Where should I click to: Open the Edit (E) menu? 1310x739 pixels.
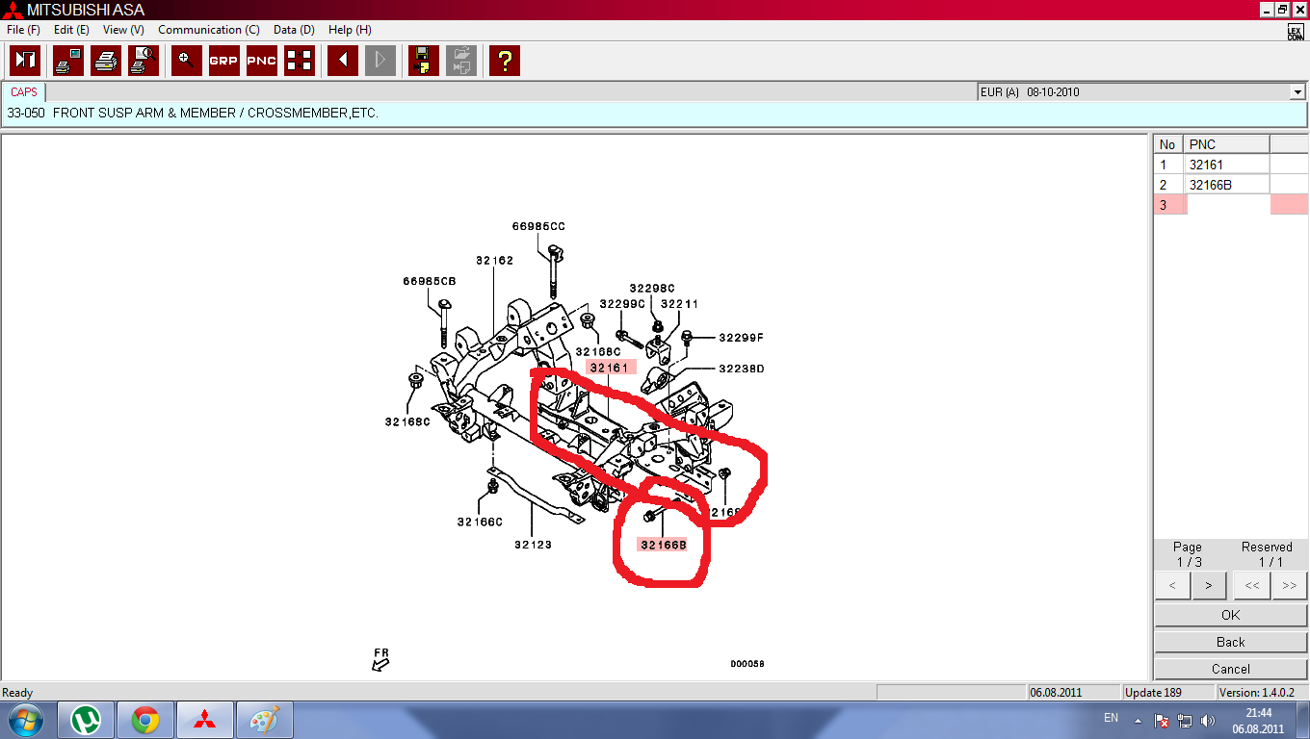pos(71,30)
